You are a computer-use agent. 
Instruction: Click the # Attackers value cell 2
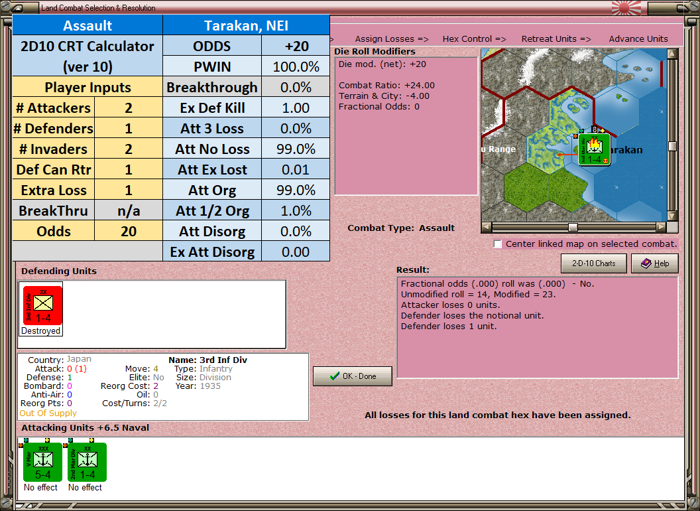[x=129, y=108]
